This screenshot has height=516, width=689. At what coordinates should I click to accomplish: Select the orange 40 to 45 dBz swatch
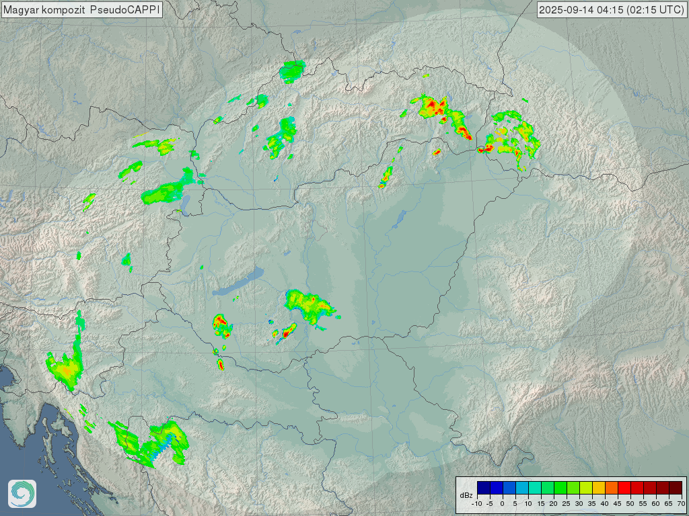click(612, 488)
